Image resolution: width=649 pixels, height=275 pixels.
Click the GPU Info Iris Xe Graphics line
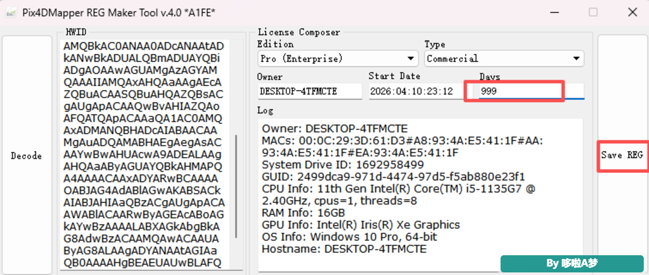pyautogui.click(x=361, y=225)
